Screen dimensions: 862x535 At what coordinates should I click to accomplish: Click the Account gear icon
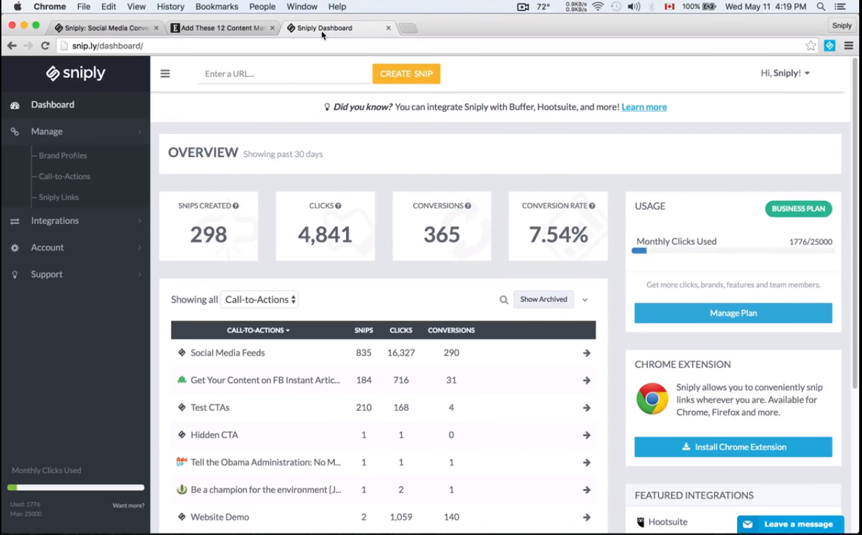click(x=15, y=247)
